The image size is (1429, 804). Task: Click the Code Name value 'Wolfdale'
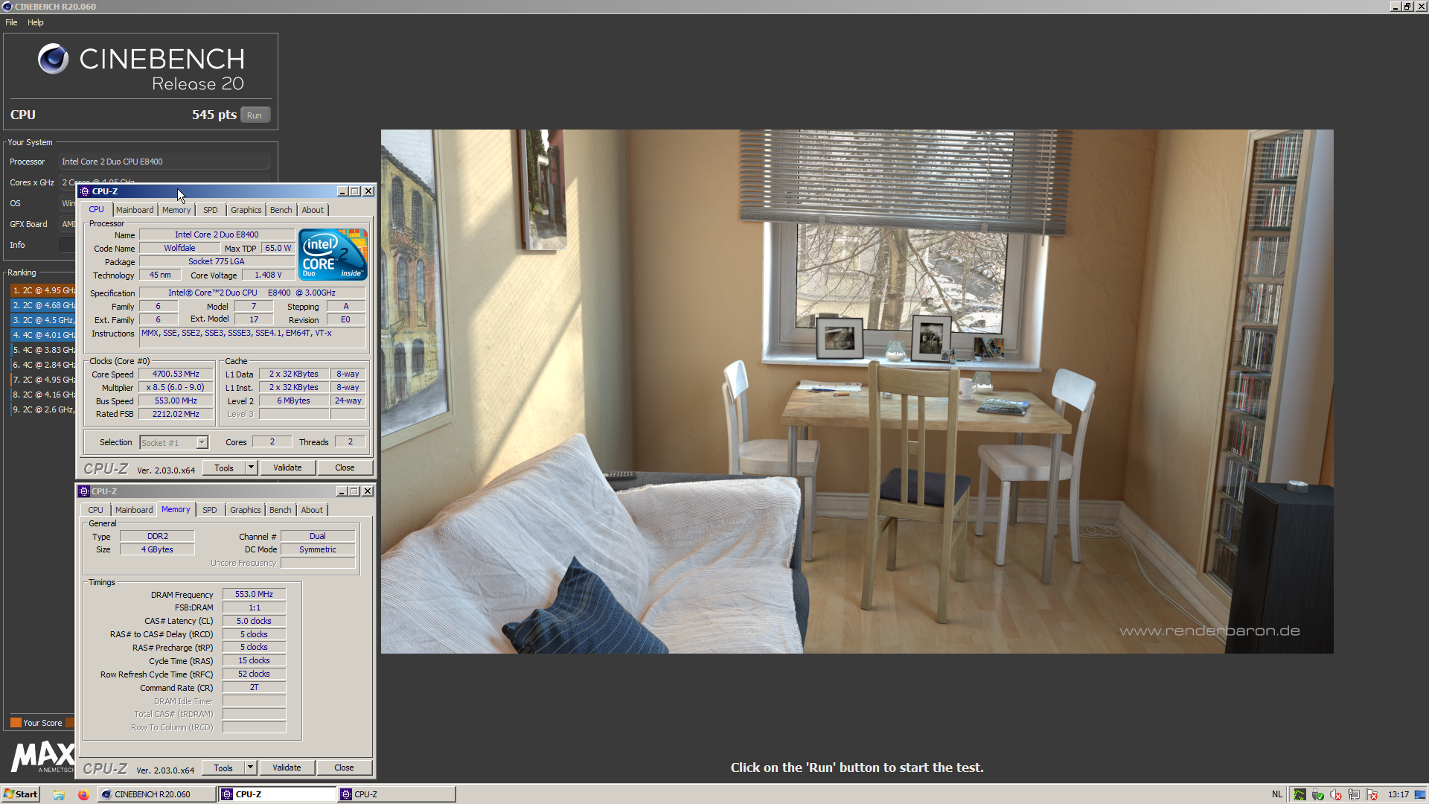pos(179,248)
